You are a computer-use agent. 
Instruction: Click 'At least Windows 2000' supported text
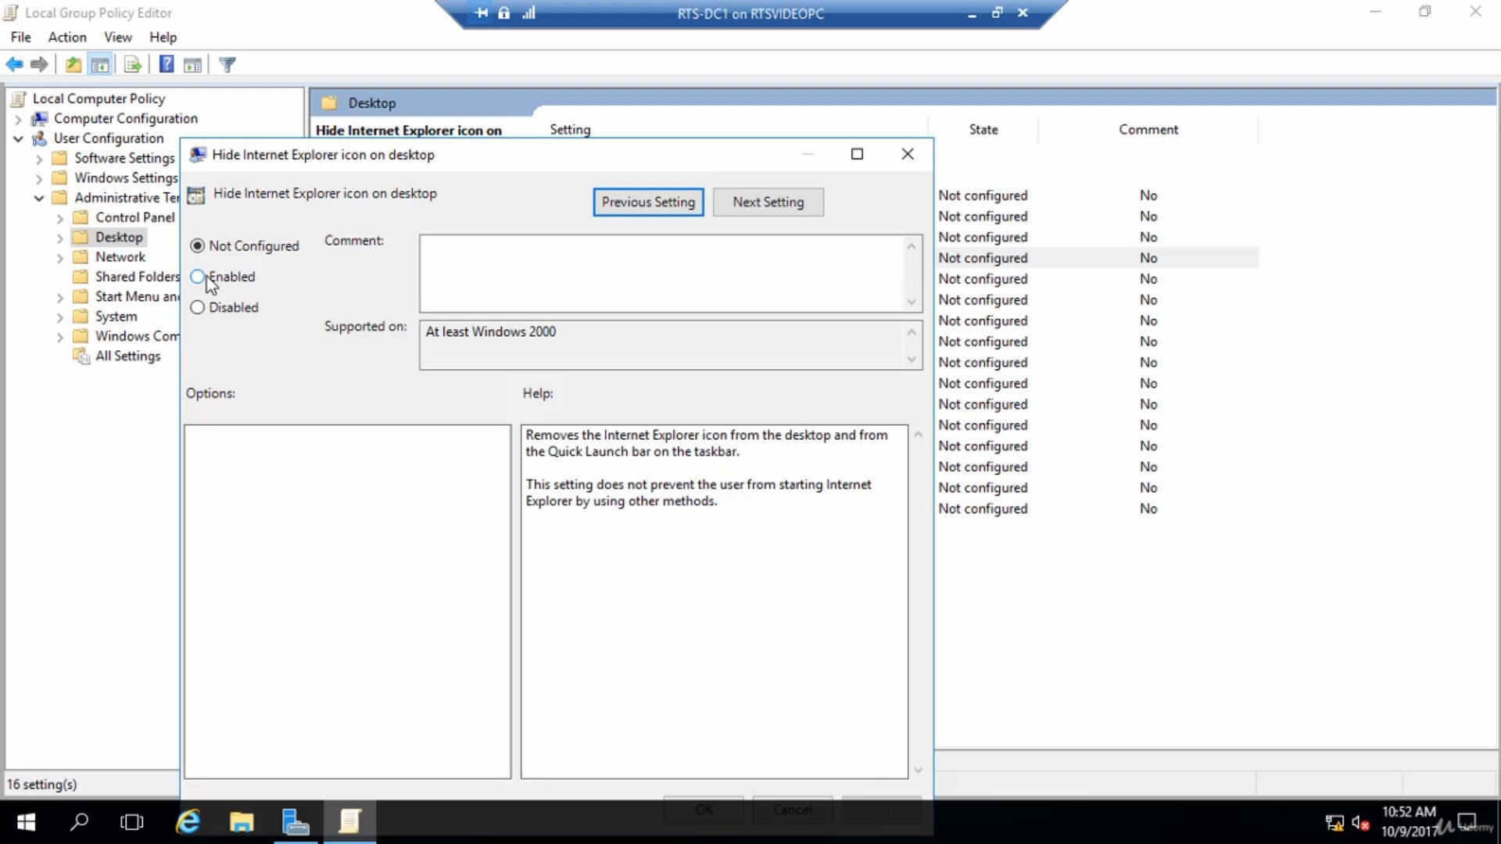coord(490,332)
